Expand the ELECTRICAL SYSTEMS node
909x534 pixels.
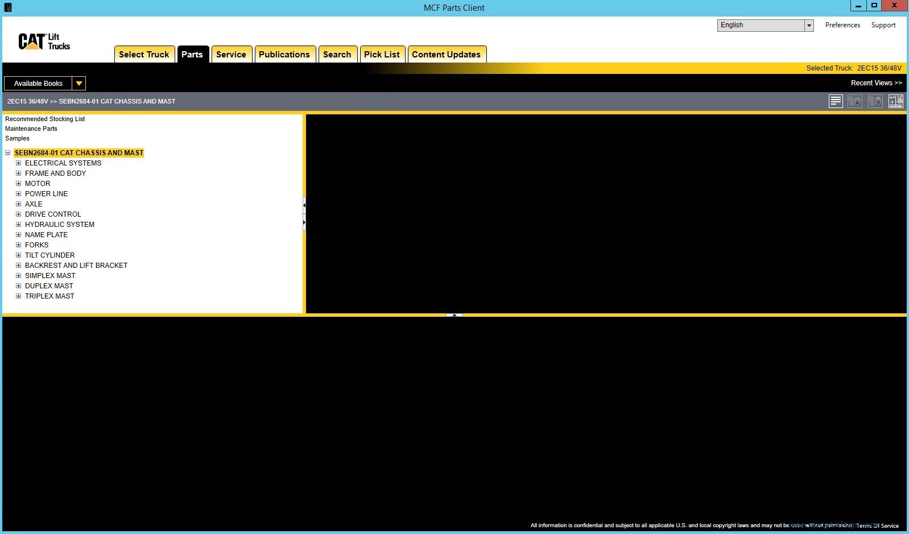tap(18, 163)
